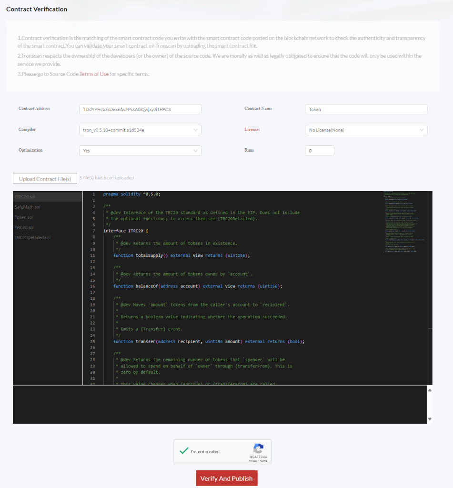The height and width of the screenshot is (488, 453).
Task: Click the output console scroll up arrow
Action: point(430,390)
